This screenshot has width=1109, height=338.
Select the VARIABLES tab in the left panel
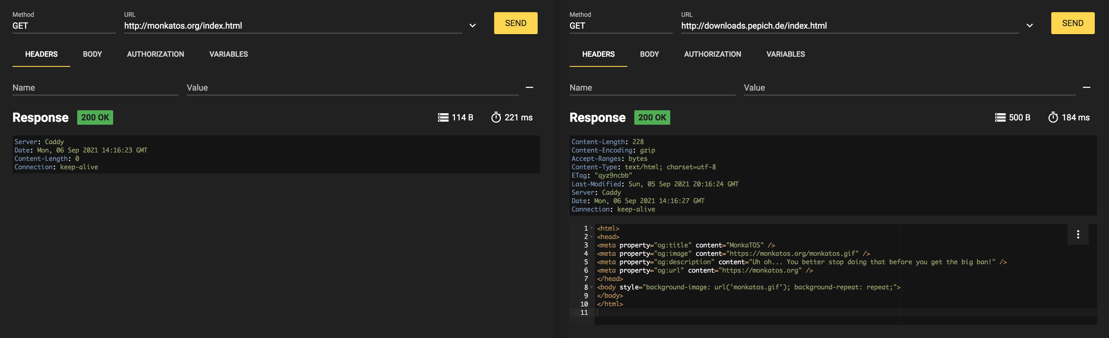tap(229, 54)
